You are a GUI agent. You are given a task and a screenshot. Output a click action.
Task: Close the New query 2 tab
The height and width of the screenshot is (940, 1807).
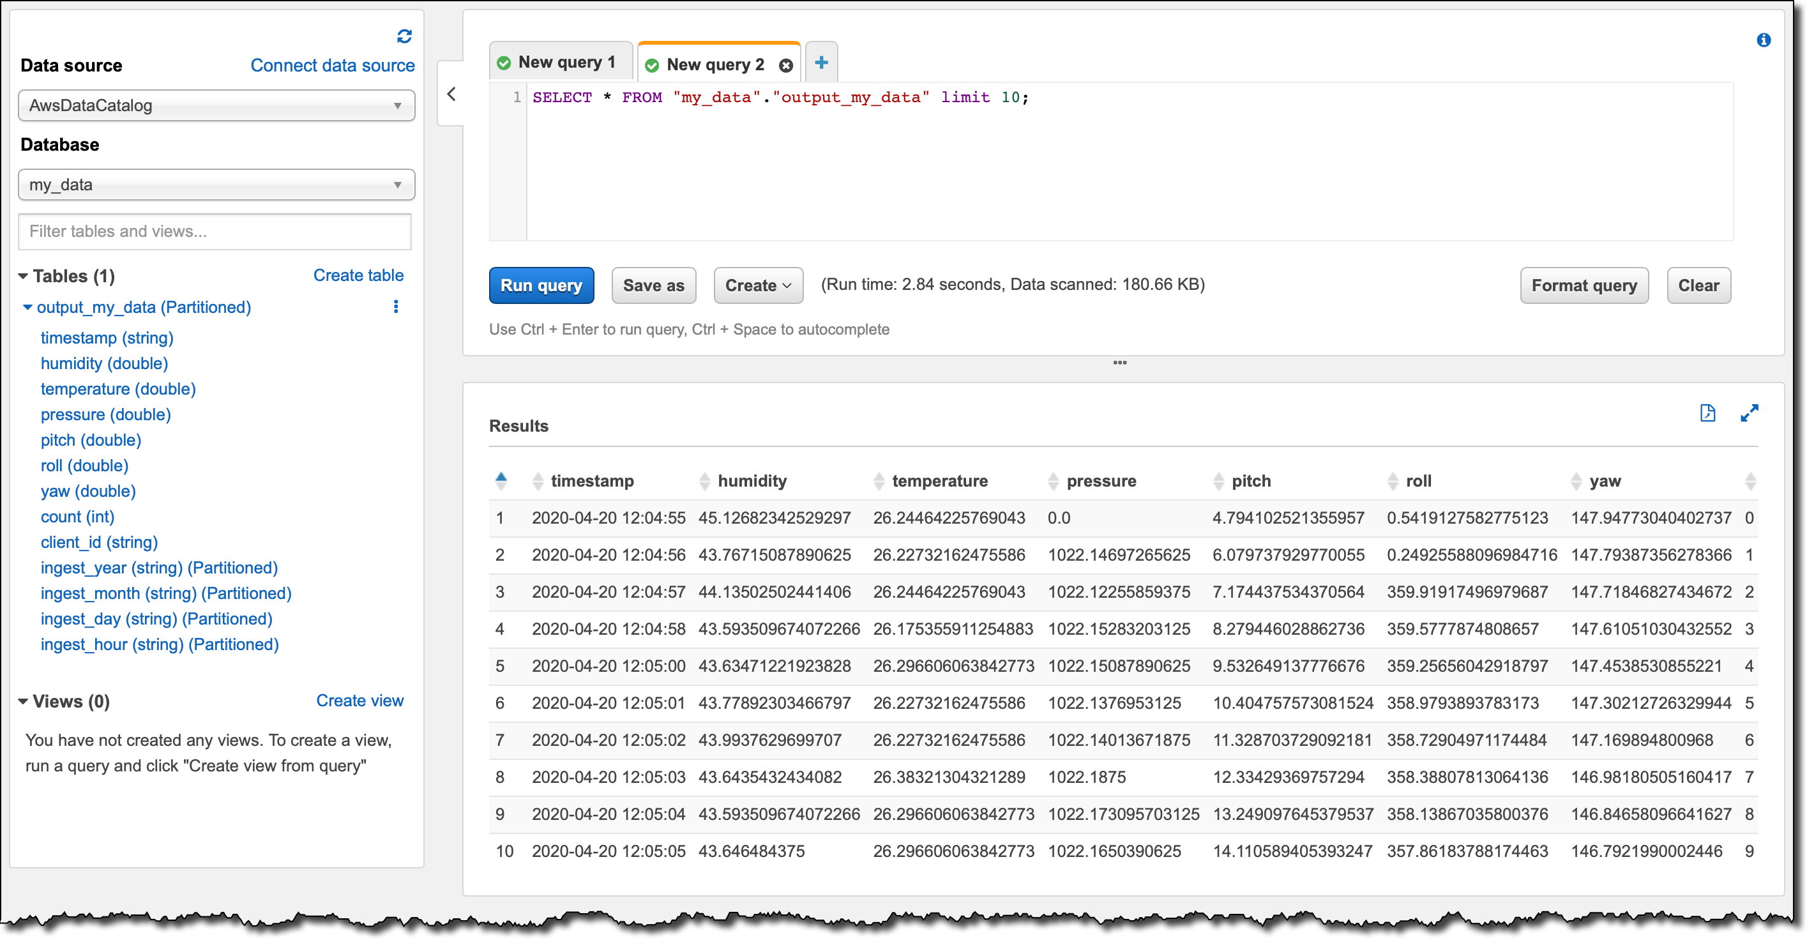(x=785, y=65)
